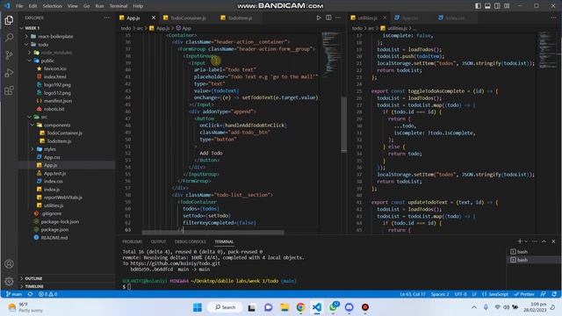Open the Help menu
The width and height of the screenshot is (562, 316).
(138, 6)
